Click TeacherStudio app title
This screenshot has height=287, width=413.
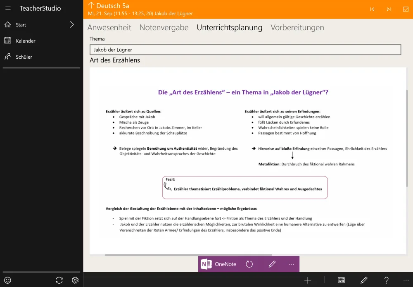pos(40,8)
